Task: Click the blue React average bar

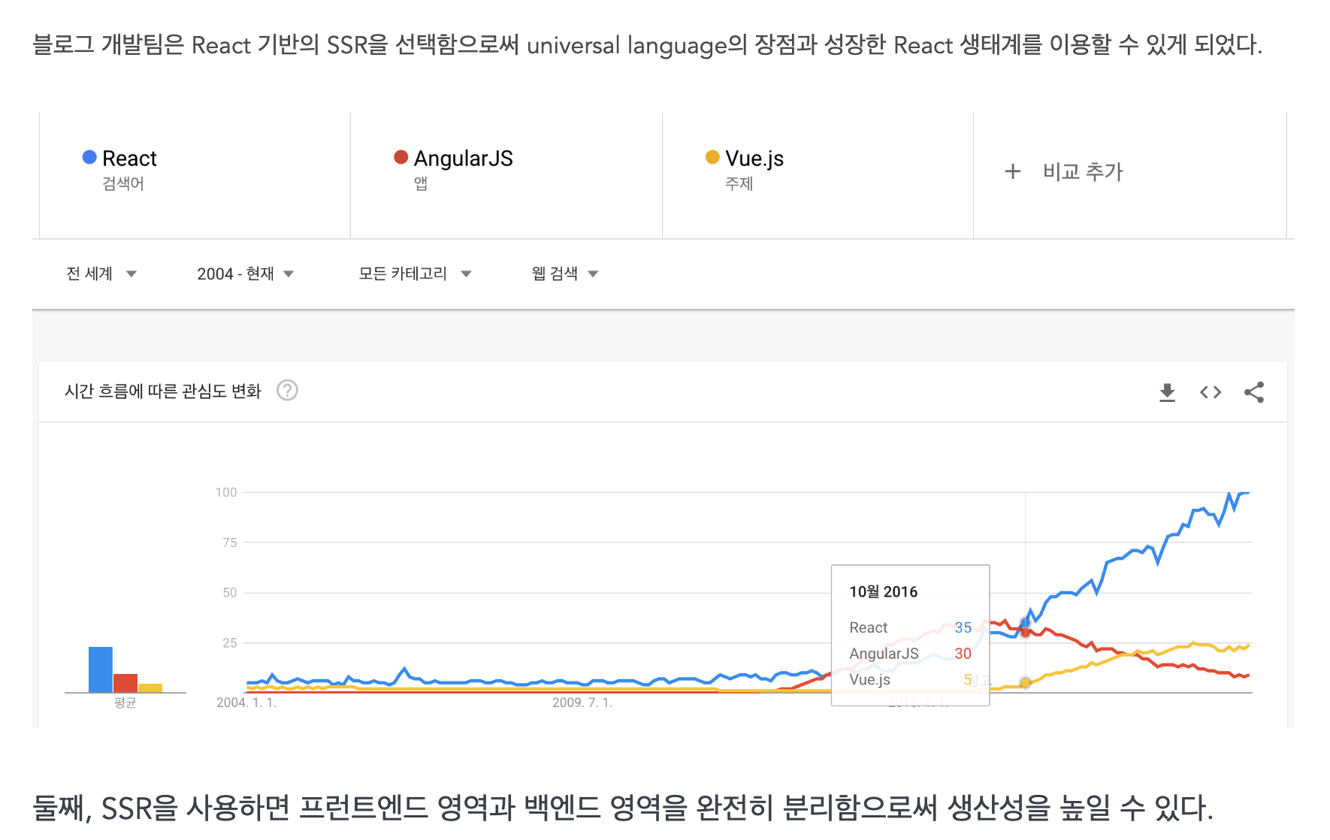Action: point(101,669)
